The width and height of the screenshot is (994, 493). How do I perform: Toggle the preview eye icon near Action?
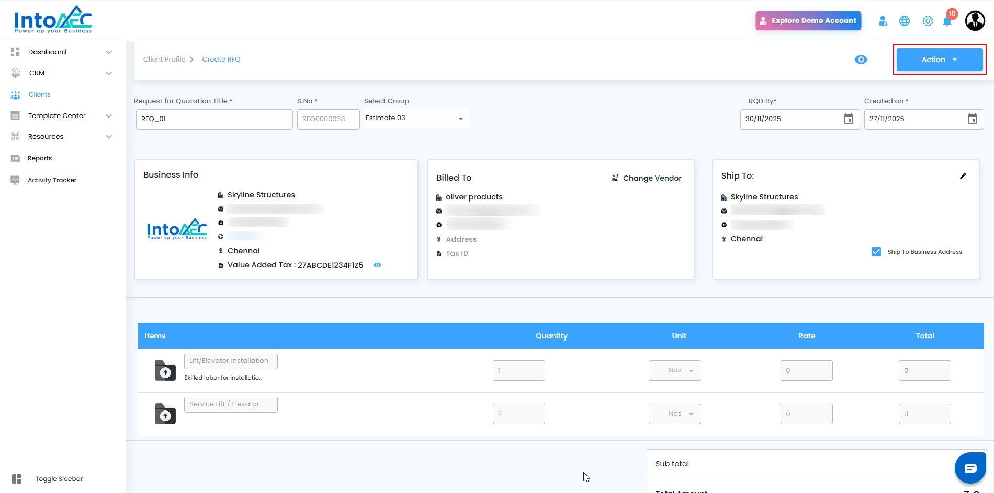(x=861, y=60)
